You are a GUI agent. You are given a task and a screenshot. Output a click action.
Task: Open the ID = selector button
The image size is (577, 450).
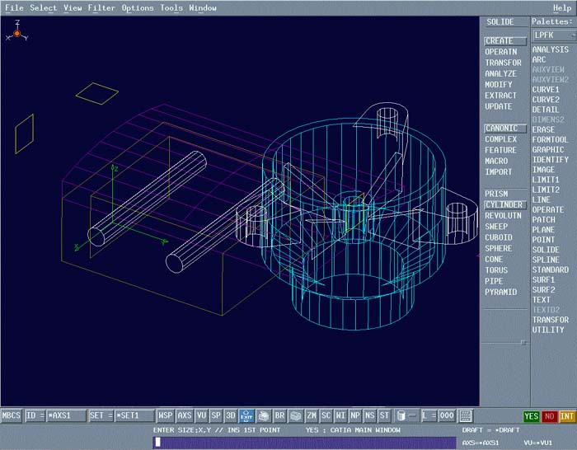[35, 416]
